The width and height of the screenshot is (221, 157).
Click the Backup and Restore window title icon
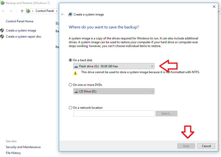point(3,3)
